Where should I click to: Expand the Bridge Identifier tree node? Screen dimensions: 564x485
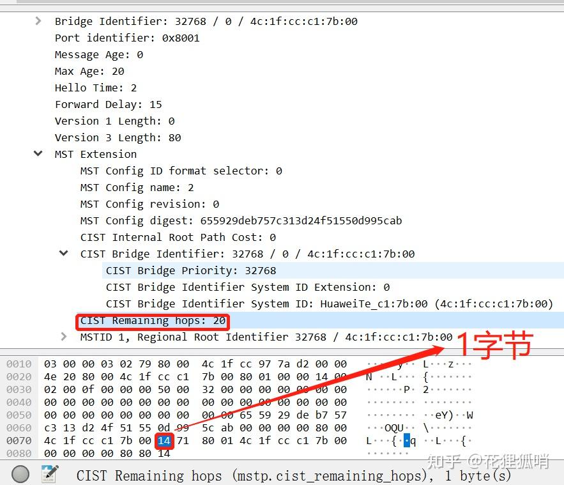point(38,21)
